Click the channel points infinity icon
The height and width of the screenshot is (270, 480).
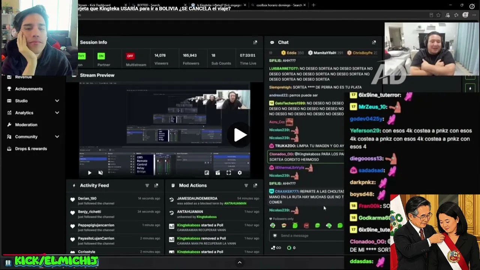276,248
